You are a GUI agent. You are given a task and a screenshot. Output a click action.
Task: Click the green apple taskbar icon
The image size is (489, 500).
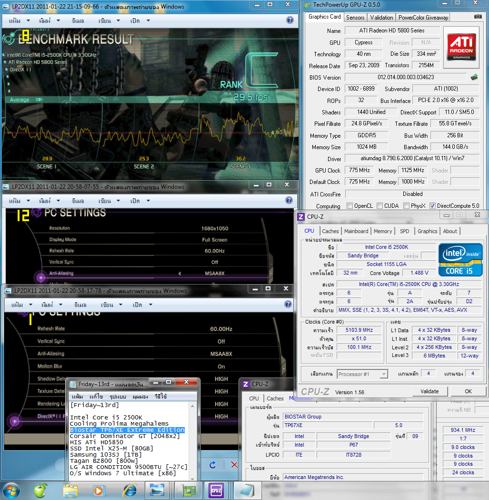(x=40, y=490)
